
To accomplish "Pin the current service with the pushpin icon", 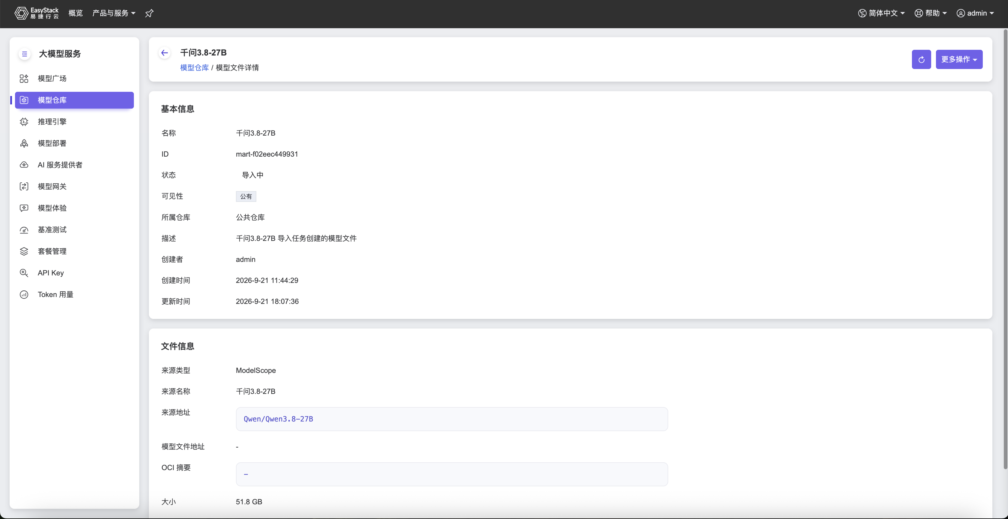I will point(149,13).
